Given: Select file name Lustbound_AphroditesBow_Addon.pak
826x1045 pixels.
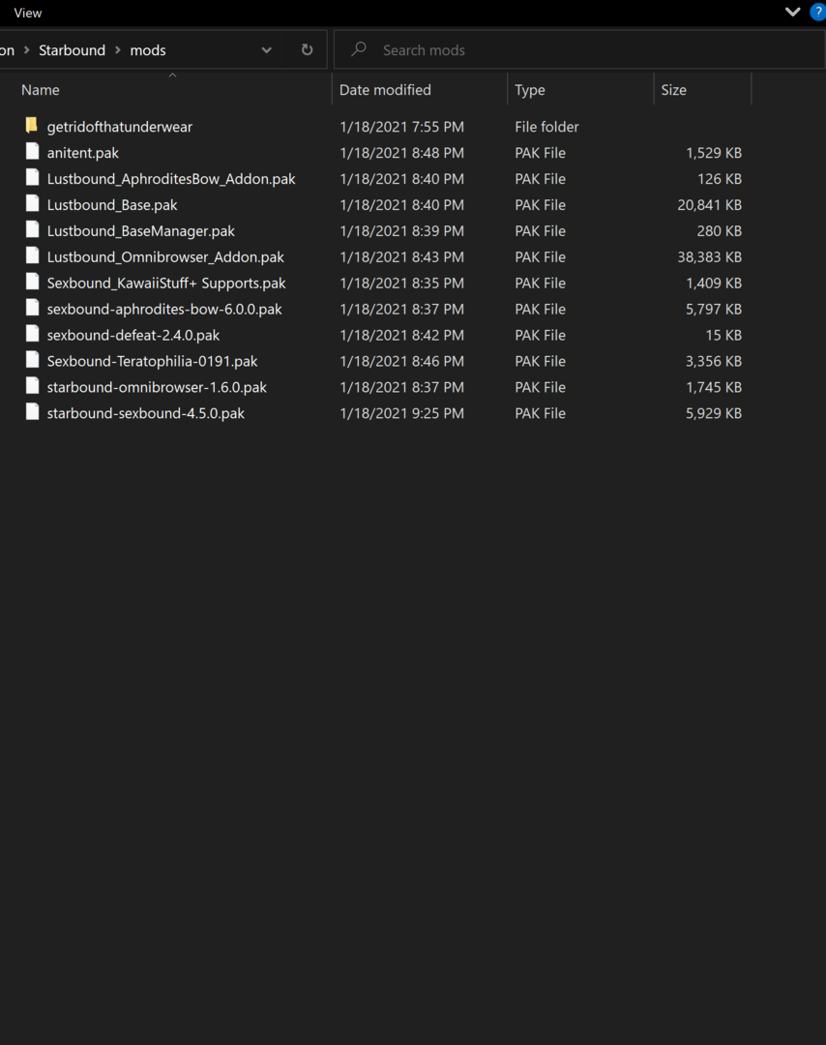Looking at the screenshot, I should pos(171,179).
